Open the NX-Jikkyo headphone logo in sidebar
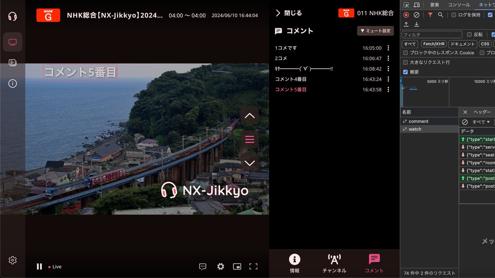Screen dimensions: 495x278 coord(12,16)
